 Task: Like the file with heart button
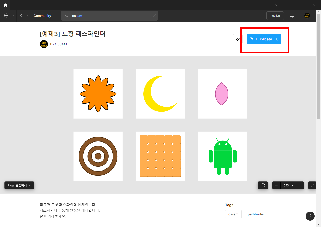point(237,39)
